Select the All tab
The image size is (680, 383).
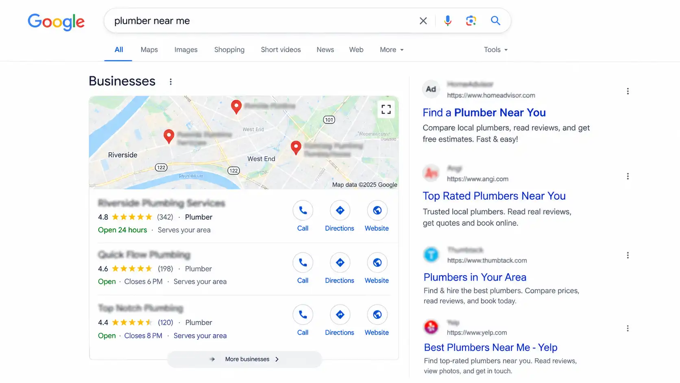pyautogui.click(x=119, y=50)
